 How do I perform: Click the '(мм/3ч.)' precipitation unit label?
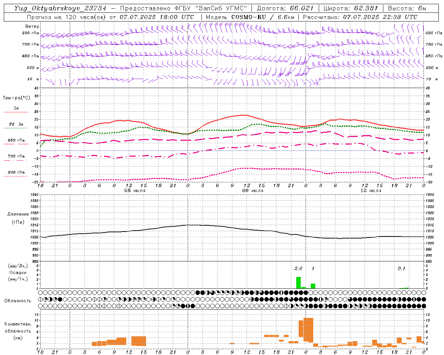tap(18, 266)
